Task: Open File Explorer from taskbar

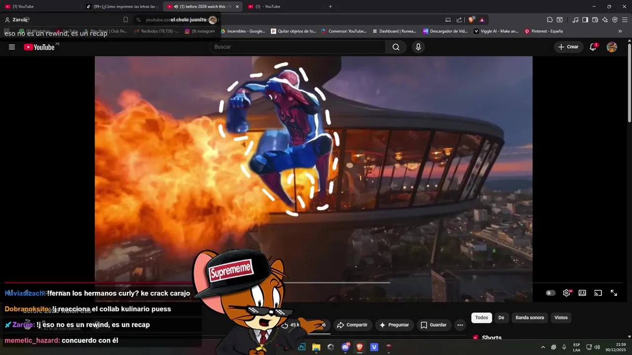Action: [x=316, y=347]
